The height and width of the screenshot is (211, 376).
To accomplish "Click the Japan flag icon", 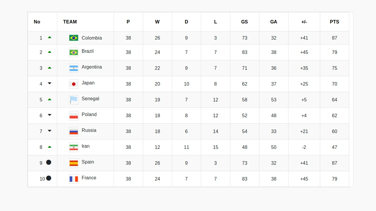I will tap(74, 84).
